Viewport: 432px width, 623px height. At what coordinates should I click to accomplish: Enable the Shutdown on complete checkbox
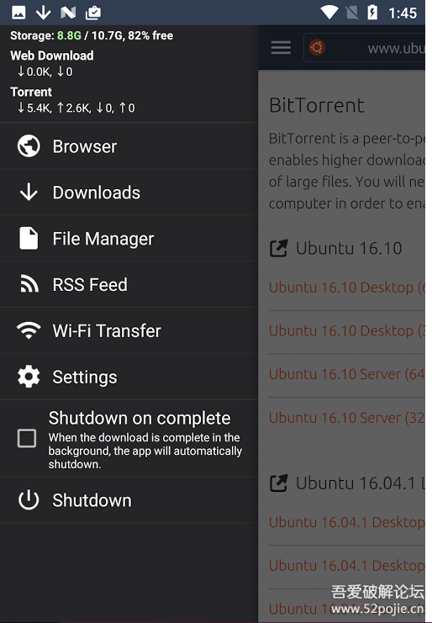coord(27,439)
